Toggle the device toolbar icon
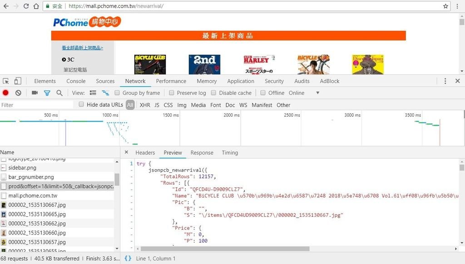Viewport: 465px width, 264px height. (18, 81)
